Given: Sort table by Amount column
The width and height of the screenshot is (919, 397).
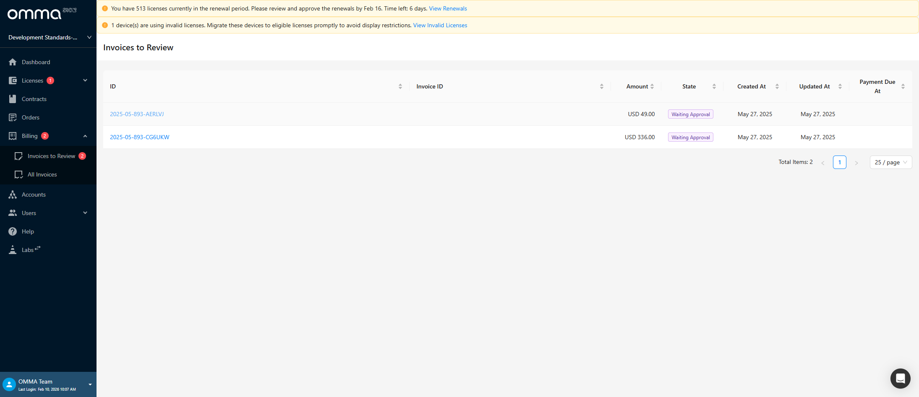Looking at the screenshot, I should pos(652,86).
